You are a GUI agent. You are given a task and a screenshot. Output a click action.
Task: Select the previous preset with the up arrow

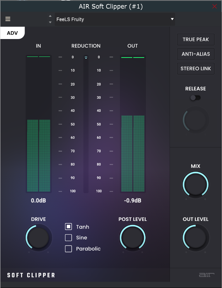click(50, 16)
